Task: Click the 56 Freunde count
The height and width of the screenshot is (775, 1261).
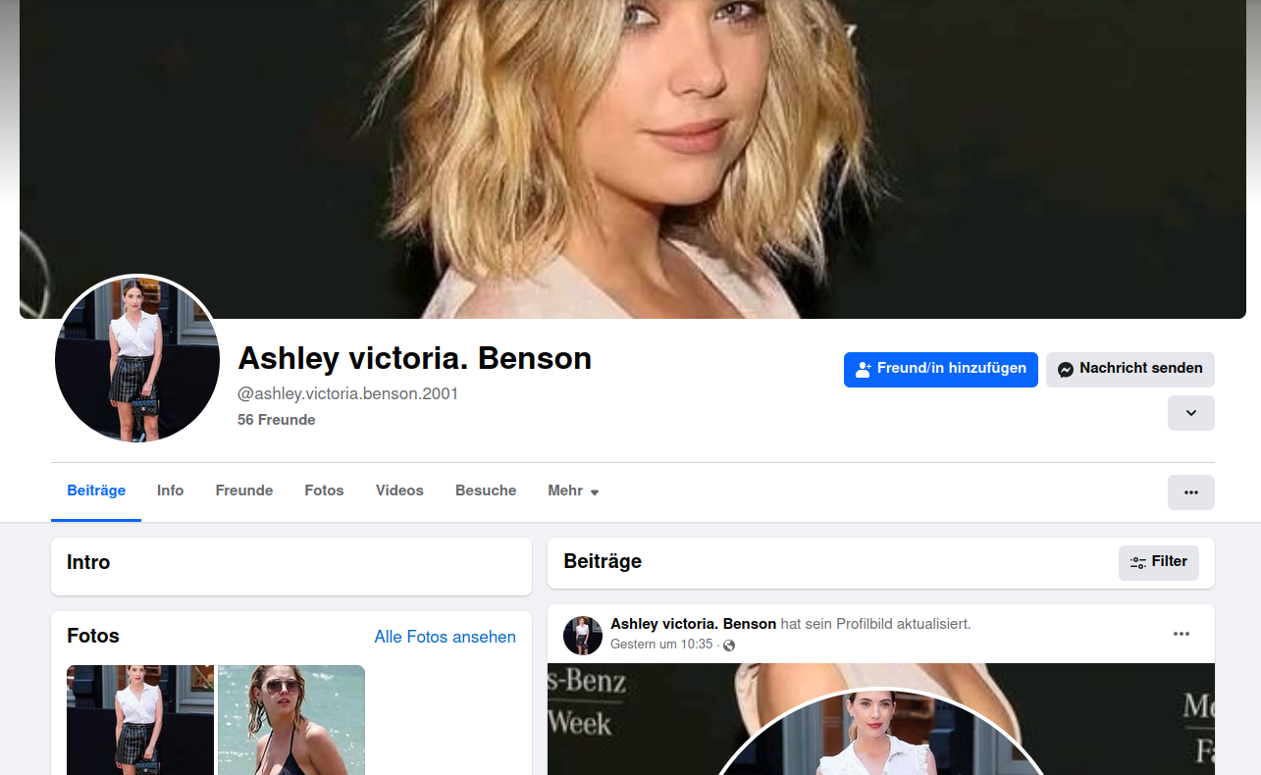Action: [x=277, y=420]
